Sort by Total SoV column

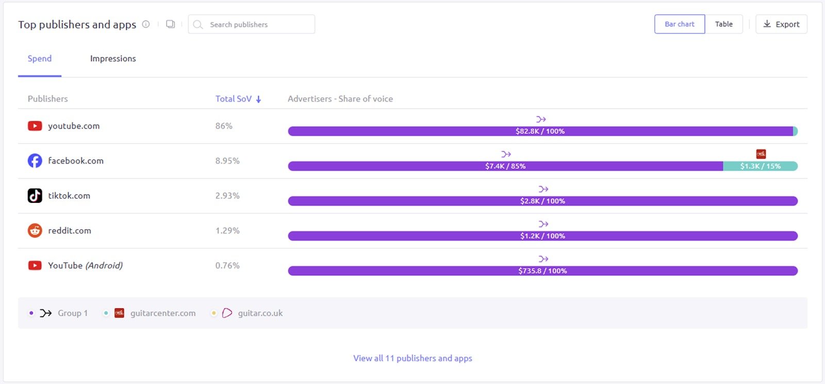238,99
